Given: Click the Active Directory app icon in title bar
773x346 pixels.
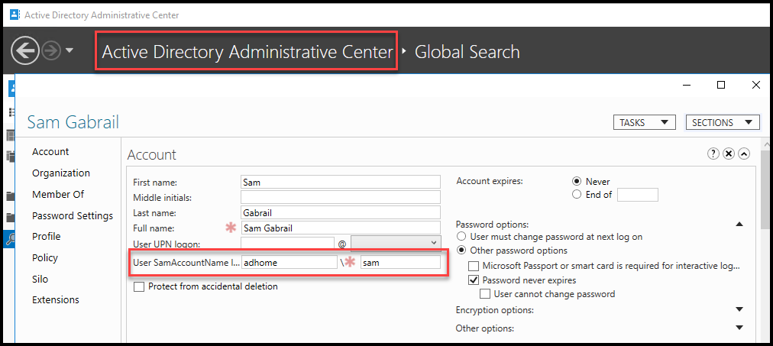Looking at the screenshot, I should point(15,15).
